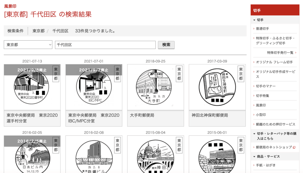Click the 千代田区 search text field
This screenshot has height=173, width=303.
coord(105,45)
